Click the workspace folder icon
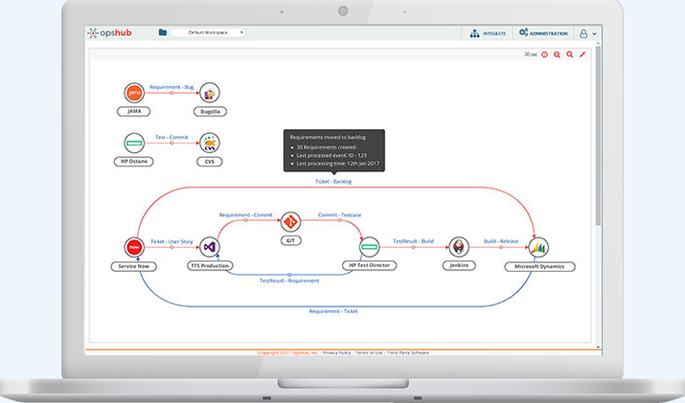 click(x=162, y=32)
